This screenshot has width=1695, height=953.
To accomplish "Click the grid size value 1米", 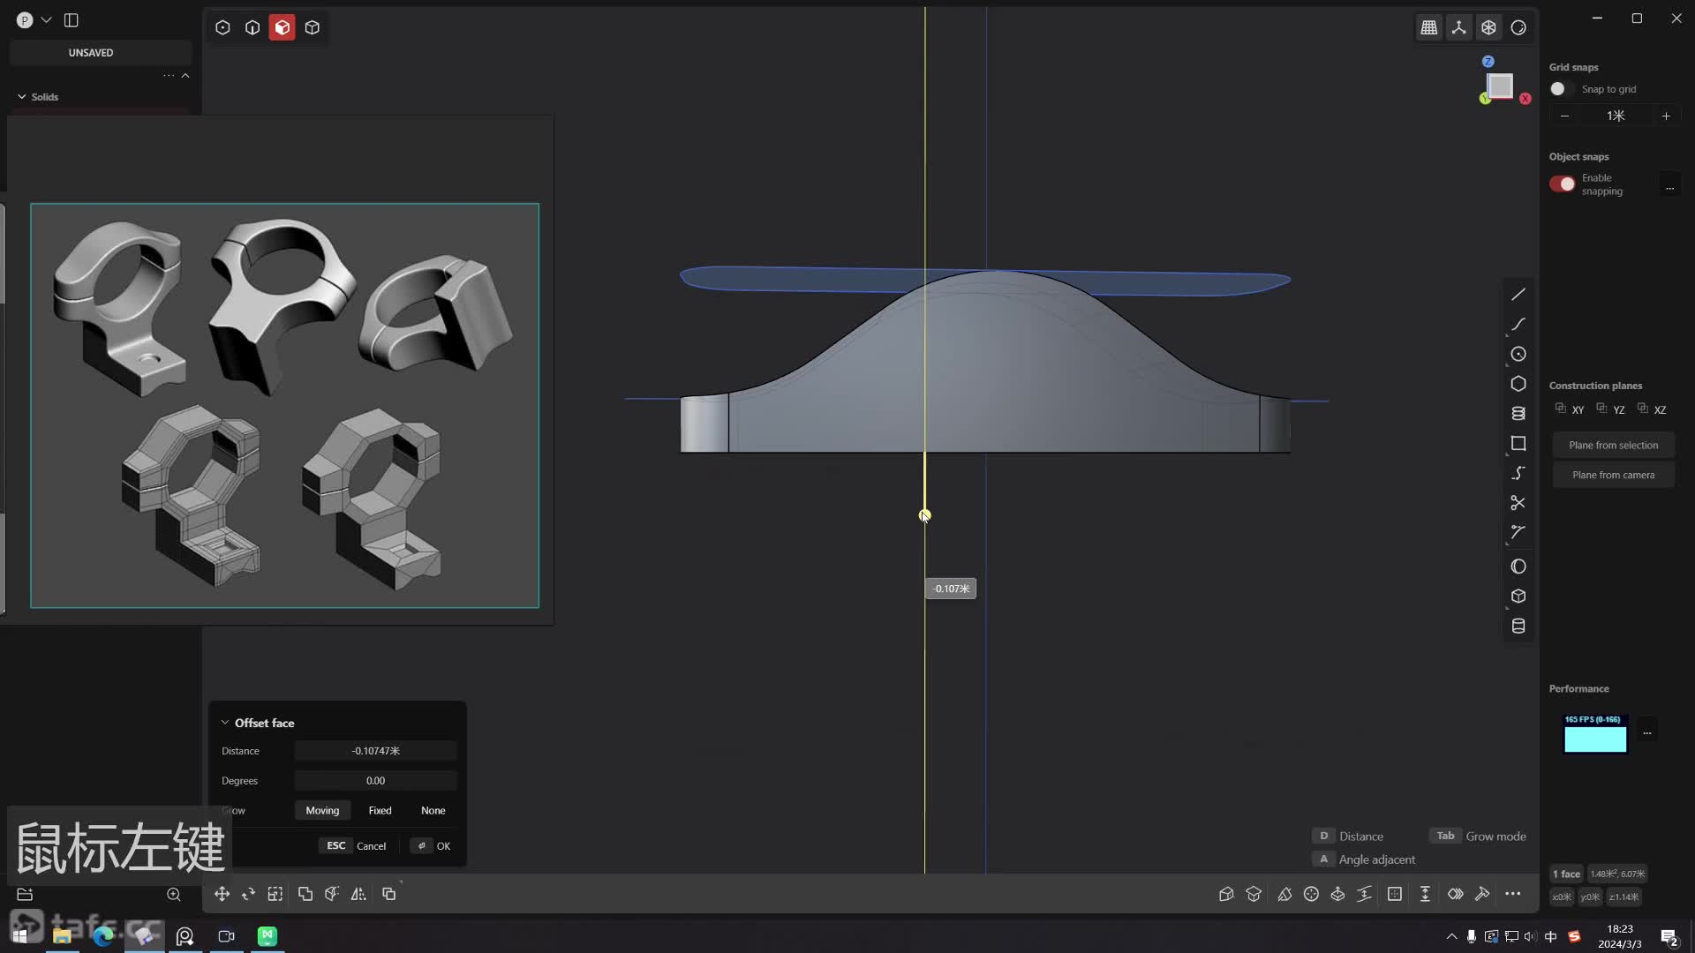I will coord(1616,116).
